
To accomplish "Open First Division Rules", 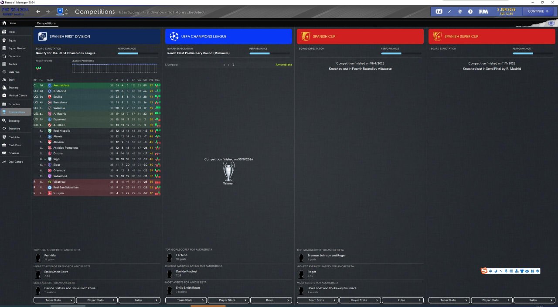I will pyautogui.click(x=139, y=300).
